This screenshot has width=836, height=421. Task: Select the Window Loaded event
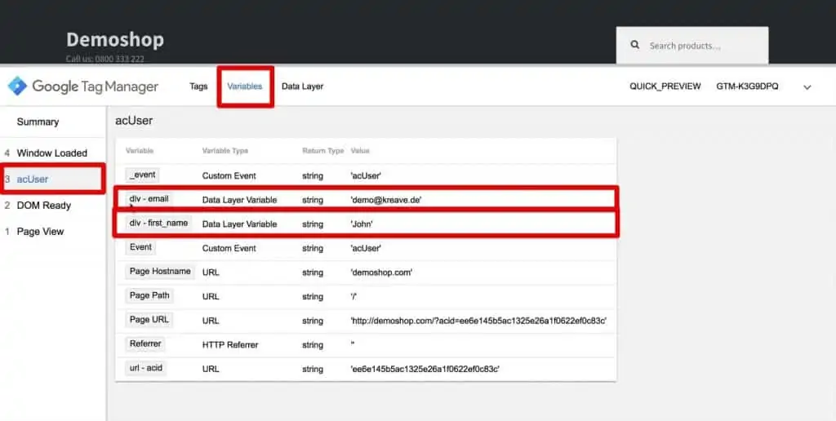[51, 153]
